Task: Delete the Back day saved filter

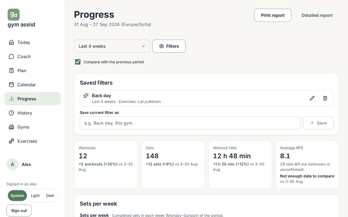Action: (x=325, y=98)
